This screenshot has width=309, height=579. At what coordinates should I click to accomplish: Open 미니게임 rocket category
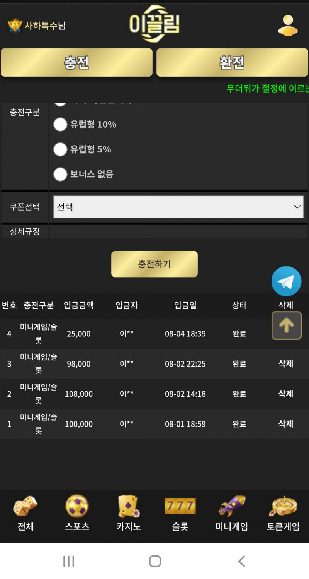coord(231,513)
